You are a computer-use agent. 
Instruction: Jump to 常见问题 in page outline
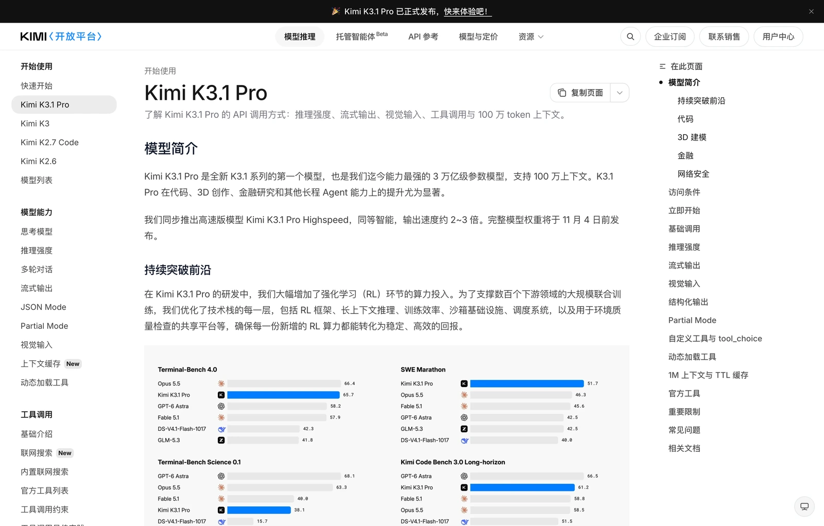[x=684, y=430]
